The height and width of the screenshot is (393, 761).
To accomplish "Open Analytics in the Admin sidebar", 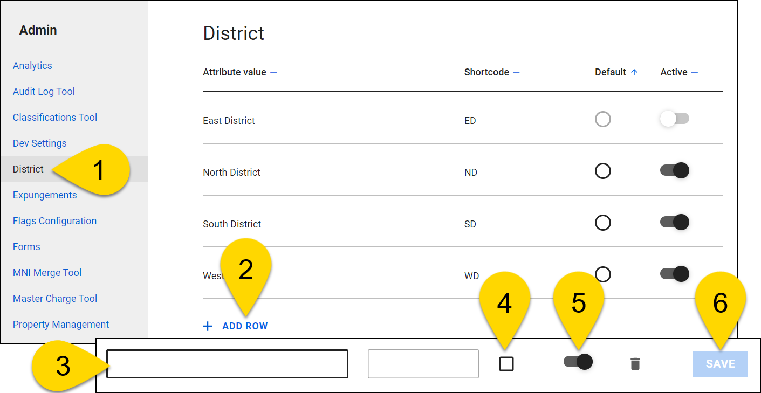I will [x=32, y=66].
